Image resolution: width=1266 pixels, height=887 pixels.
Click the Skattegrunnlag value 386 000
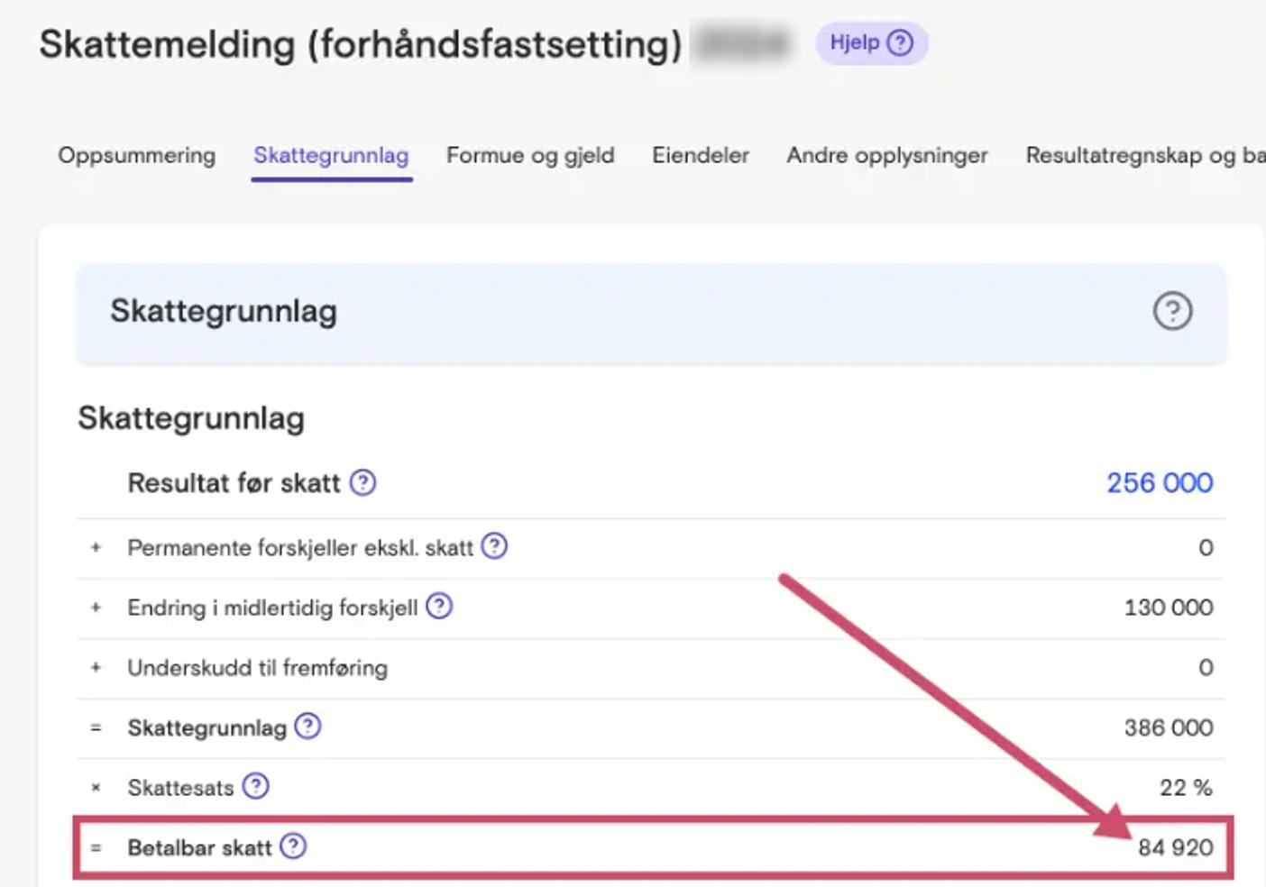pyautogui.click(x=1169, y=727)
